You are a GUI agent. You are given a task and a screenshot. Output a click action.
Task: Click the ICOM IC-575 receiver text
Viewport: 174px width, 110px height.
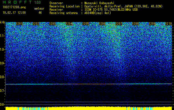click(x=111, y=10)
